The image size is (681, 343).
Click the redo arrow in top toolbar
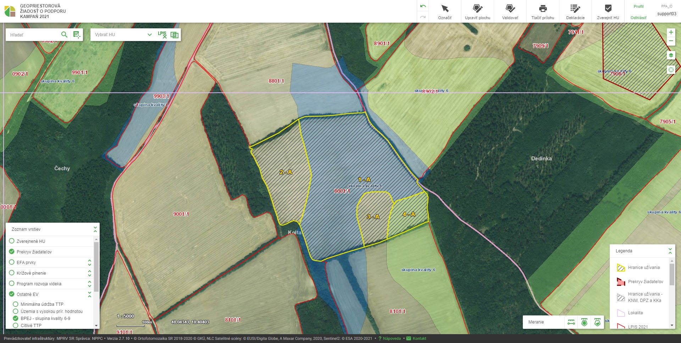[x=423, y=17]
